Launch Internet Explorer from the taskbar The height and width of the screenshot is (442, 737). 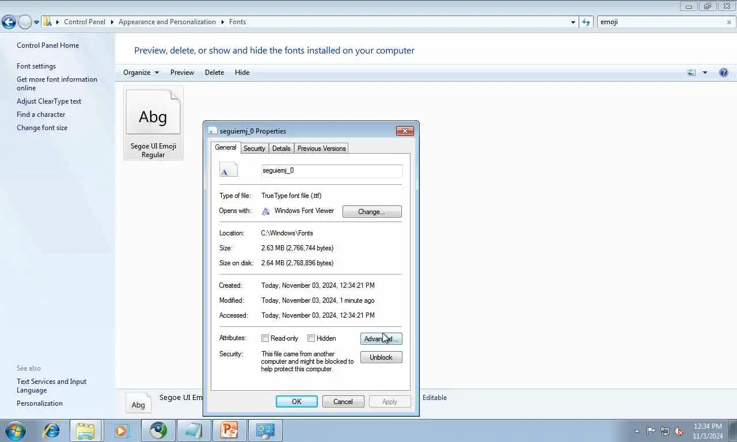52,430
